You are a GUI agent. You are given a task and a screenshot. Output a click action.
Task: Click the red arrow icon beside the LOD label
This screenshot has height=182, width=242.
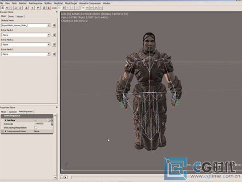[49, 8]
